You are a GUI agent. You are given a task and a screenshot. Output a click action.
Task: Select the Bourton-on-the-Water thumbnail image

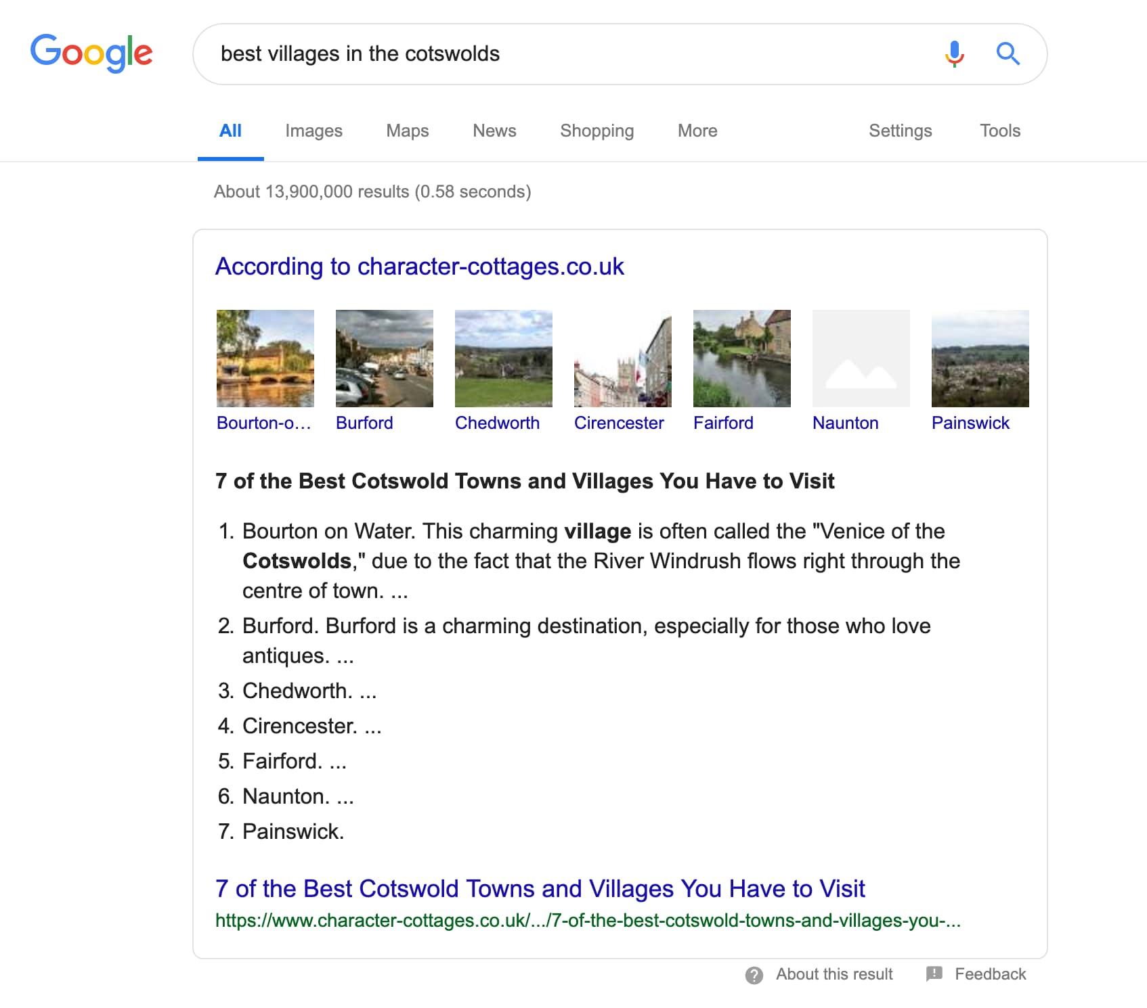[x=265, y=358]
